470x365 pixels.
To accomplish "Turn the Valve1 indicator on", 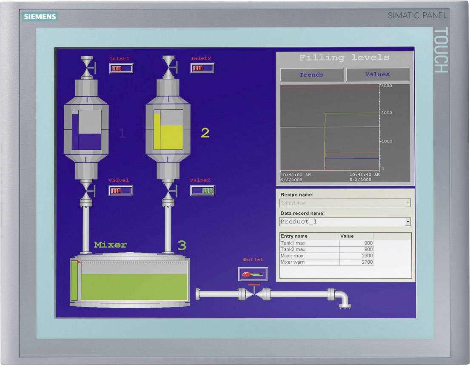I will [x=121, y=191].
